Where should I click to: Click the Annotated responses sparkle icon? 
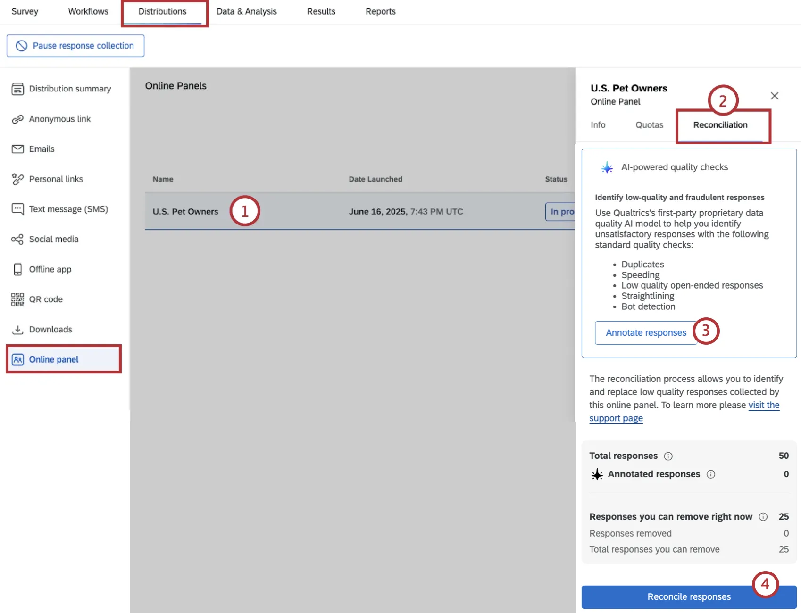point(597,474)
